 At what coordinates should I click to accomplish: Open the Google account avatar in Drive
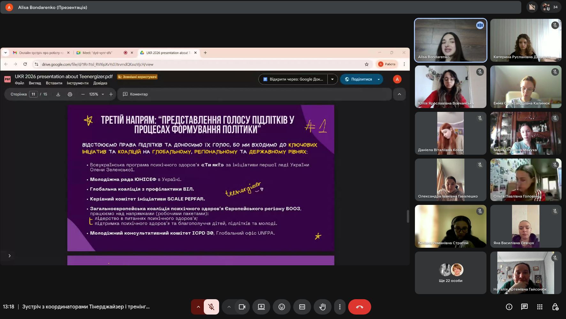click(397, 79)
